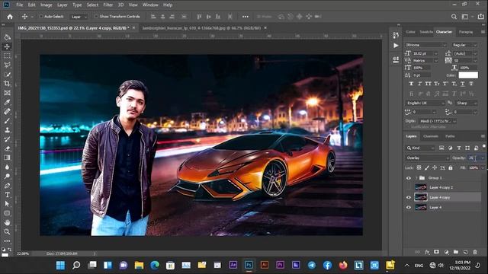This screenshot has width=488, height=274.
Task: Select the Gradient tool
Action: coord(7,158)
